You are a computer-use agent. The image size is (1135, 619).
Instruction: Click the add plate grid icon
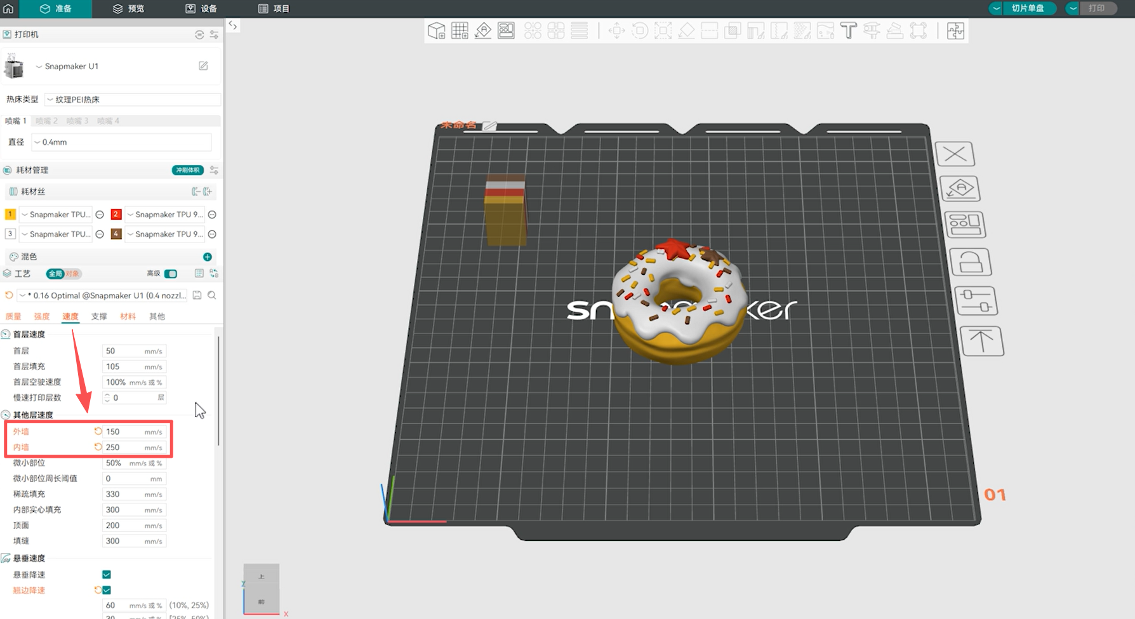tap(460, 30)
